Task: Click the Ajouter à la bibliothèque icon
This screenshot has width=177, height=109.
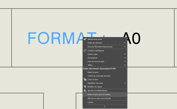Action: 85,91
